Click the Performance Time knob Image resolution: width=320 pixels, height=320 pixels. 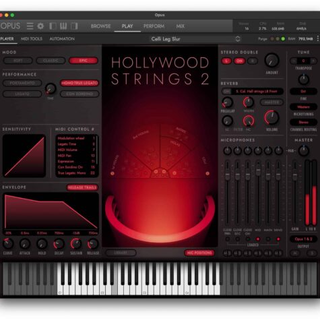(51, 89)
